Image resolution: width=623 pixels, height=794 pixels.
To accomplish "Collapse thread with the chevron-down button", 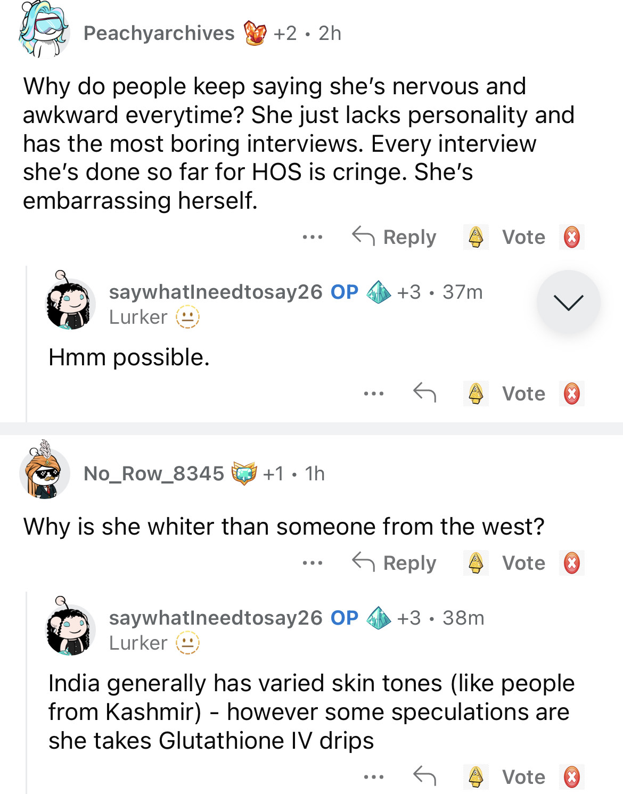I will pyautogui.click(x=568, y=302).
